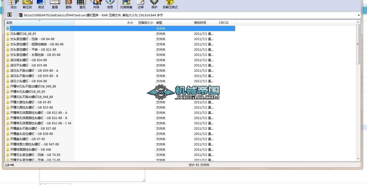Click the 查看 (View) toolbar icon

click(x=55, y=5)
